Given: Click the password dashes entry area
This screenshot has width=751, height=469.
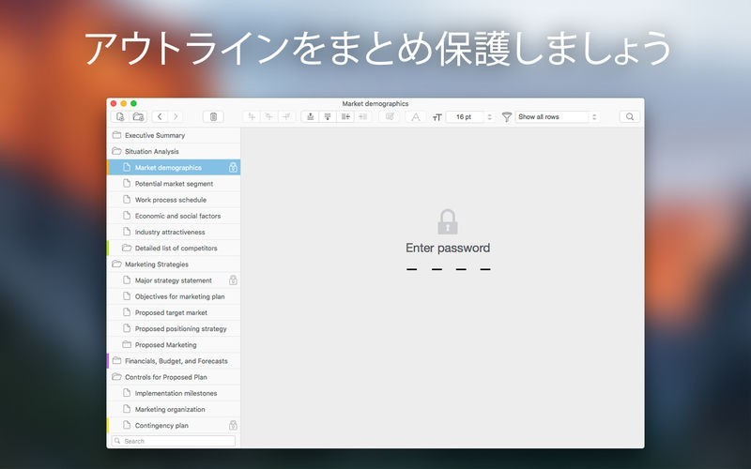Looking at the screenshot, I should (448, 269).
